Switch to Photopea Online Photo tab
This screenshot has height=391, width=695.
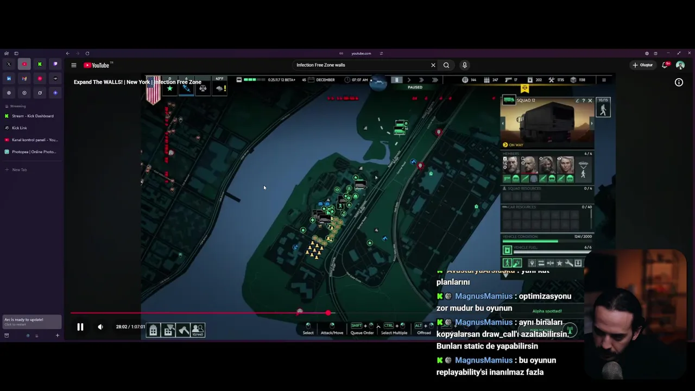coord(33,152)
